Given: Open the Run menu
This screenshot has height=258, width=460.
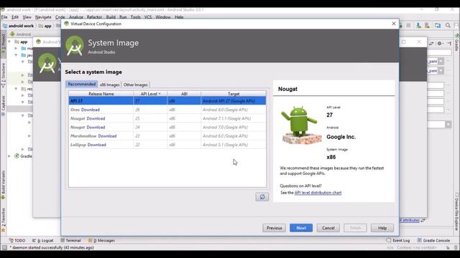Looking at the screenshot, I should tap(123, 17).
